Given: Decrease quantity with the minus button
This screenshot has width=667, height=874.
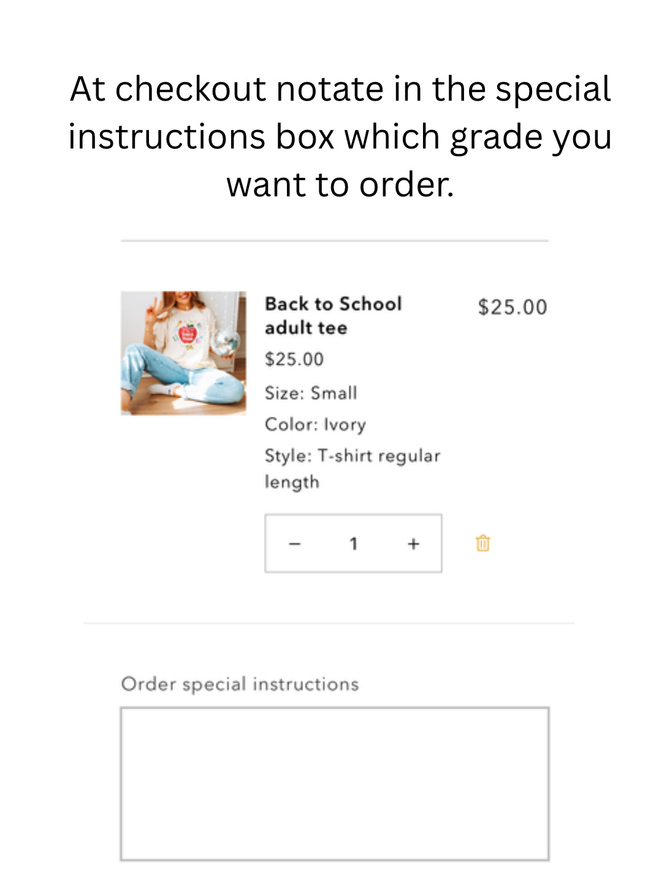Looking at the screenshot, I should pos(295,544).
